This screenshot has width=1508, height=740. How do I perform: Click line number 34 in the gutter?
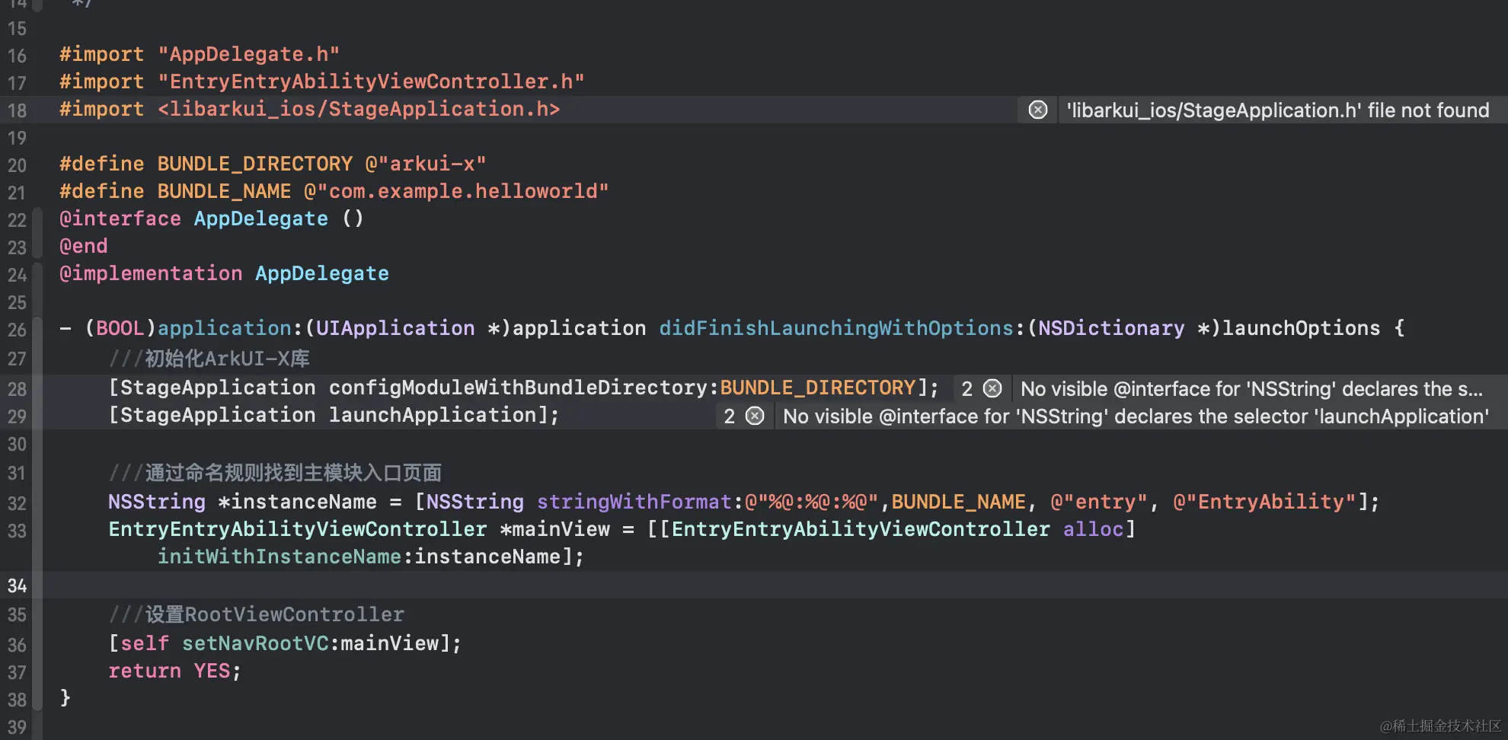17,585
